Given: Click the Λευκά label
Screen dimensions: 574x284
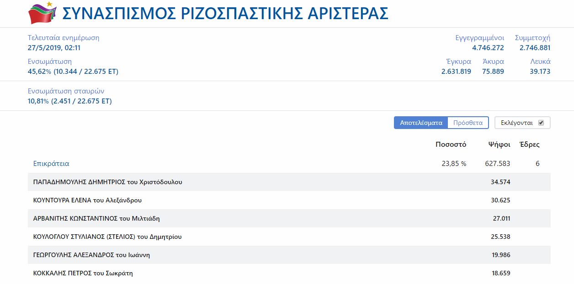Looking at the screenshot, I should [540, 62].
